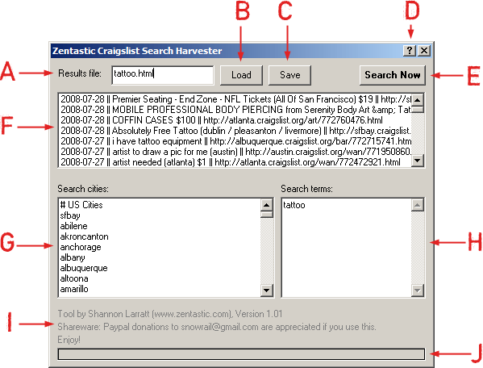Click the Search cities scrollbar thumb

[266, 215]
